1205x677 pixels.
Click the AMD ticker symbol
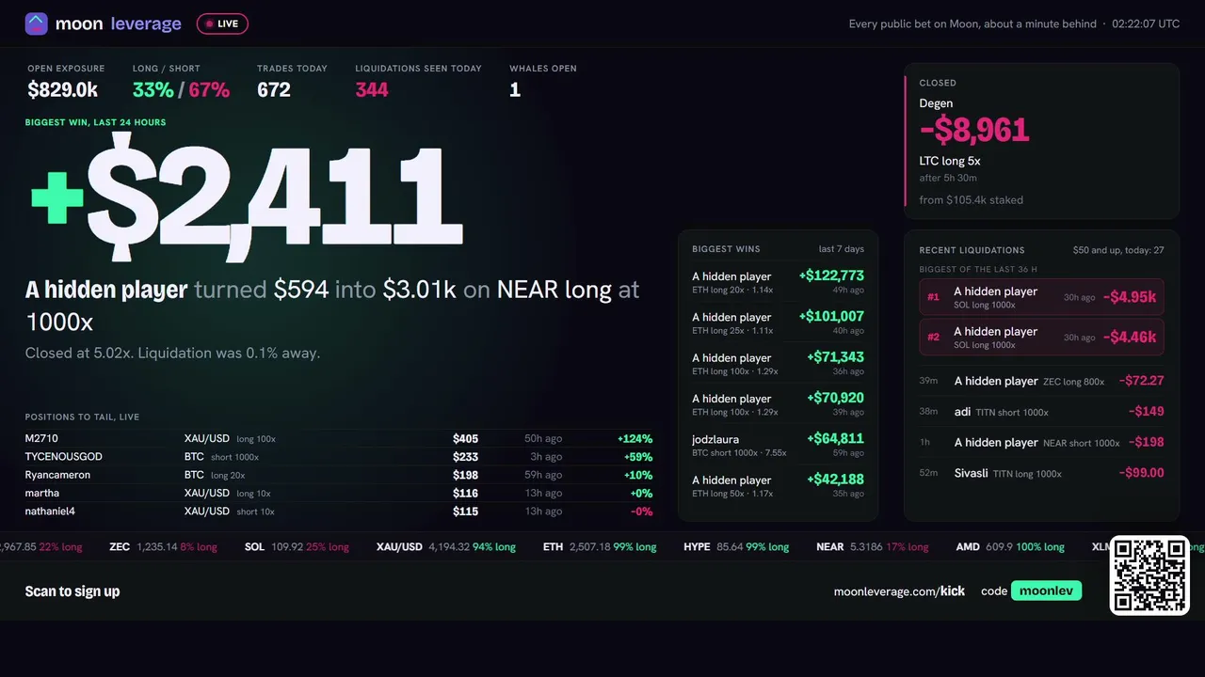coord(968,546)
